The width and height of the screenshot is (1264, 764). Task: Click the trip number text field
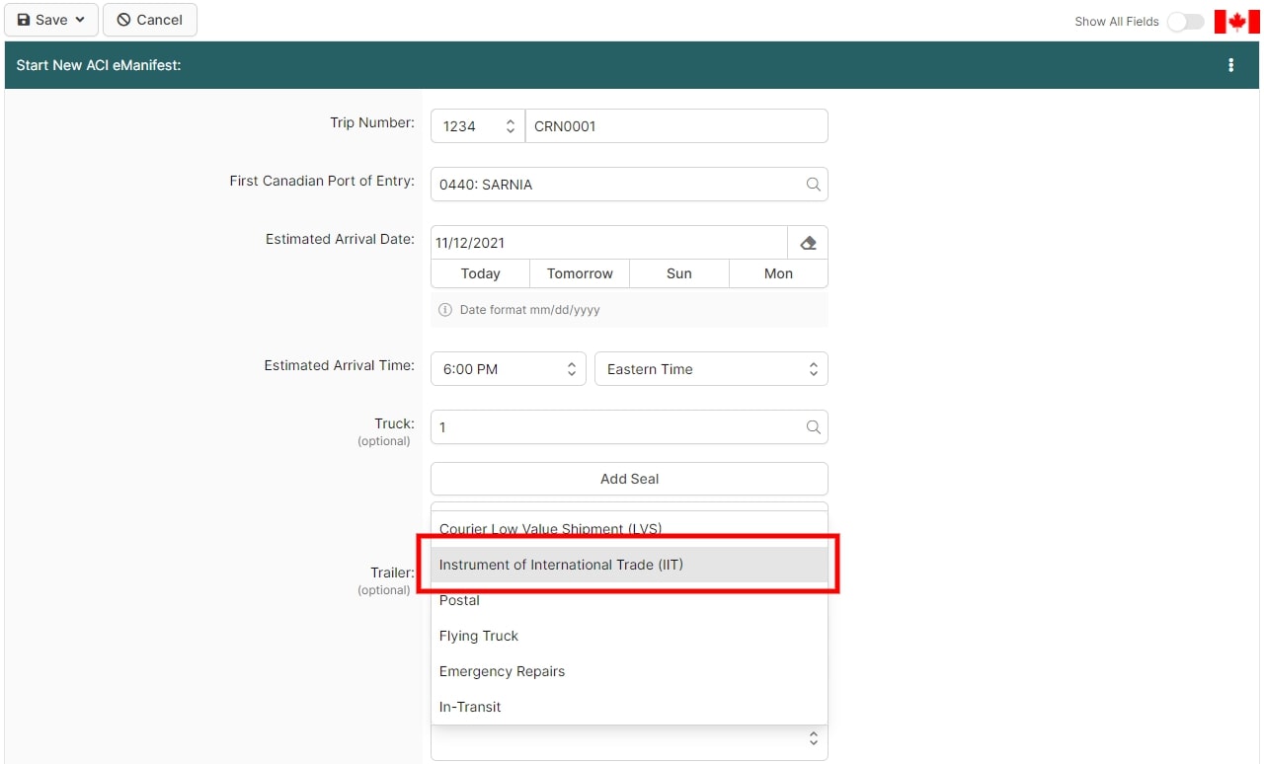(x=675, y=126)
